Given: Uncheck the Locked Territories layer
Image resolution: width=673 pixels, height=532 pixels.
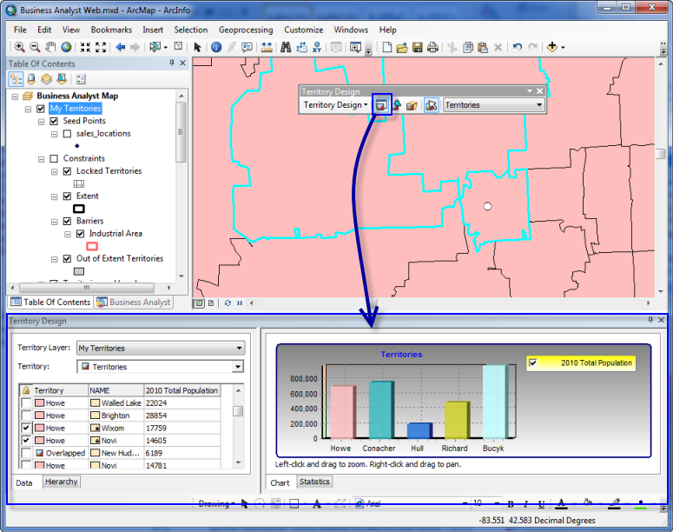Looking at the screenshot, I should coord(68,171).
